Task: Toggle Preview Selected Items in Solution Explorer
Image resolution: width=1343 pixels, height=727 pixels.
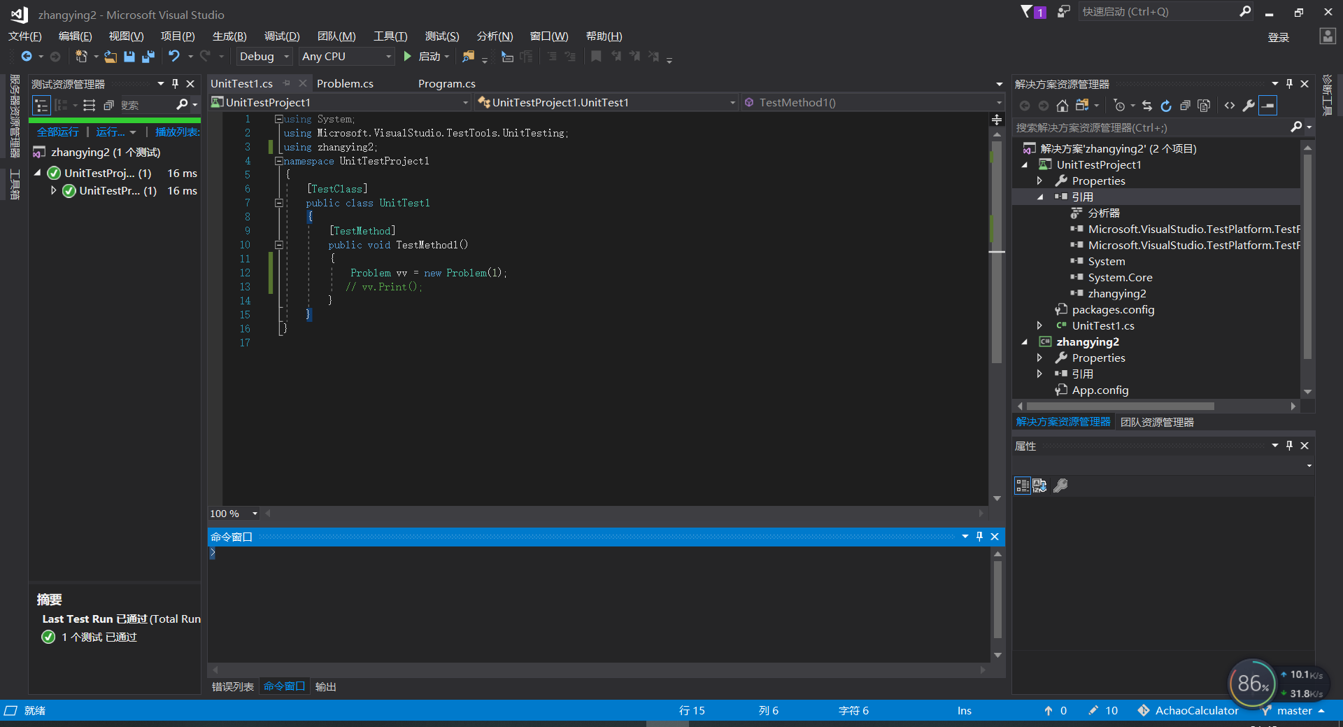Action: (1267, 106)
